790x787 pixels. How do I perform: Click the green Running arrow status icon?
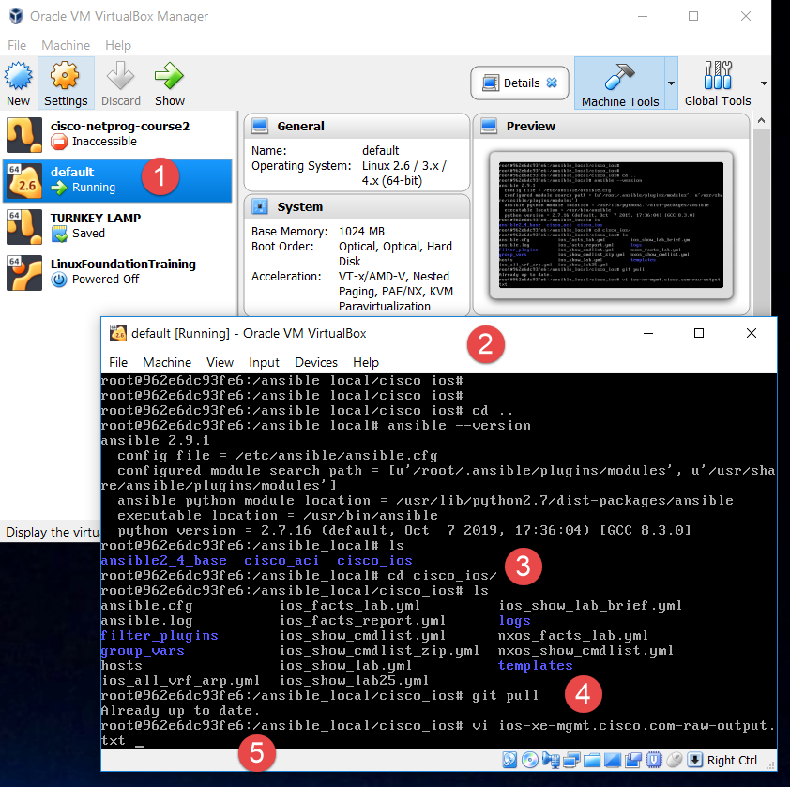coord(59,188)
